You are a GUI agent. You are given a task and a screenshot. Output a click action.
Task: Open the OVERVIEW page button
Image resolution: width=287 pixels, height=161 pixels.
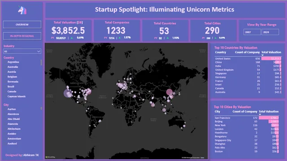point(22,25)
